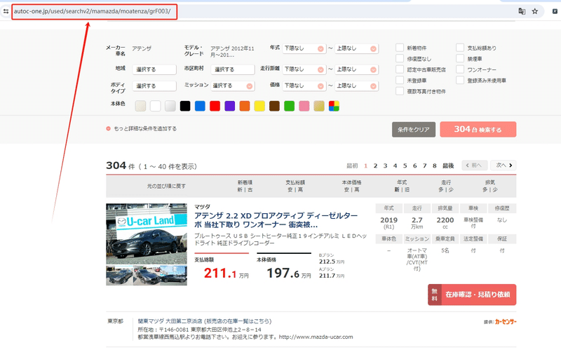561x350 pixels.
Task: Open the 価格 上限なし dropdown
Action: point(356,86)
